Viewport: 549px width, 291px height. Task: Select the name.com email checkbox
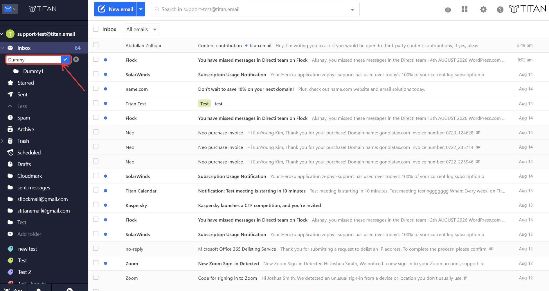[96, 88]
